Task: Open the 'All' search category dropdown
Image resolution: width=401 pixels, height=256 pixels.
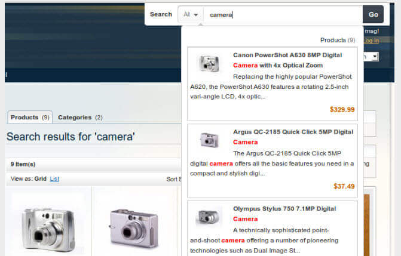Action: (x=191, y=14)
